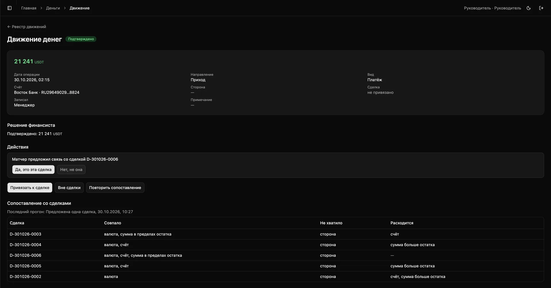Switch theme with the moon icon
This screenshot has height=288, width=551.
[529, 8]
